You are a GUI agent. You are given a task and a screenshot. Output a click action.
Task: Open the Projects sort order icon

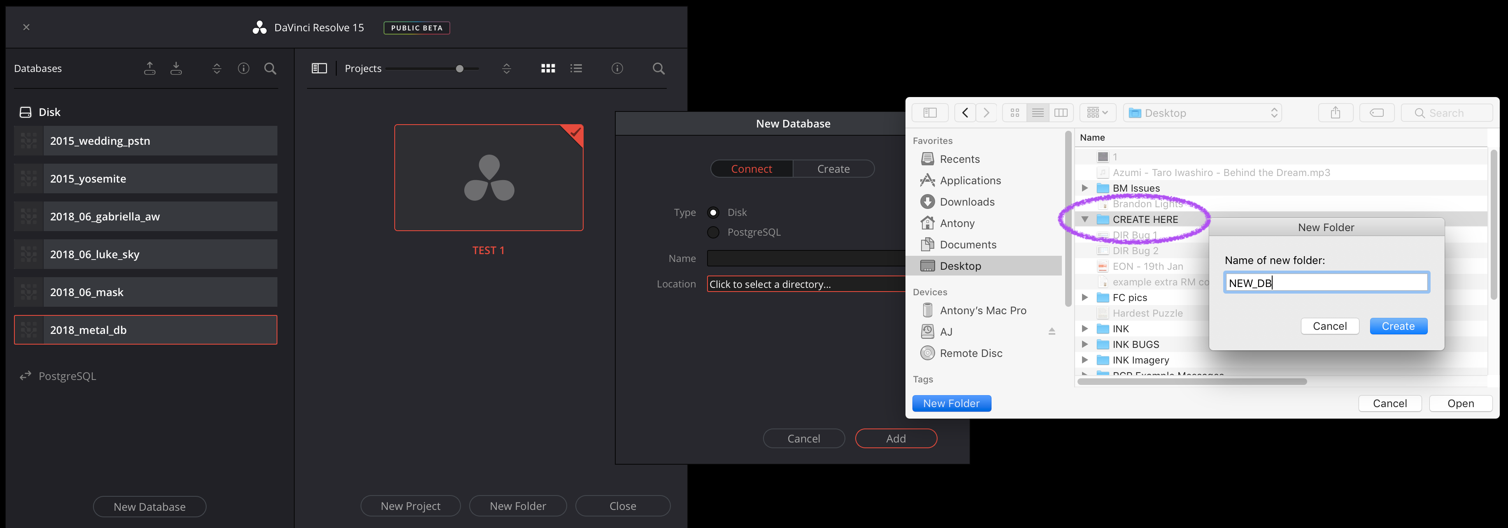click(x=507, y=68)
